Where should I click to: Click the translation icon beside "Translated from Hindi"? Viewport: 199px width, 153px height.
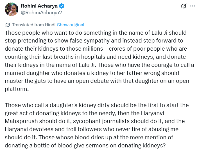point(8,25)
